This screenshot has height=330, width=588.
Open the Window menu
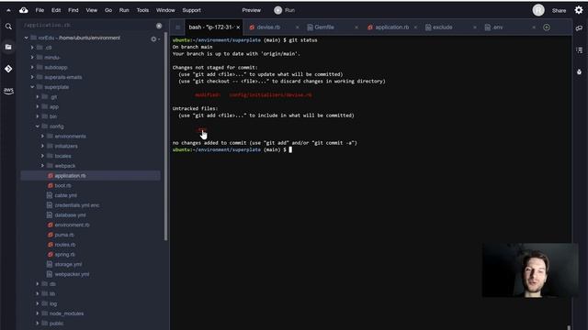165,10
